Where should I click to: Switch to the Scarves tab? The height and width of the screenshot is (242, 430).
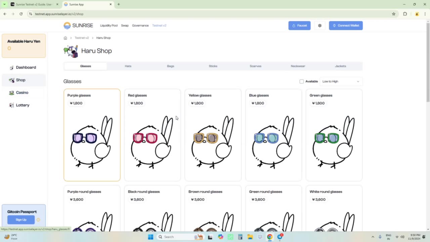255,66
